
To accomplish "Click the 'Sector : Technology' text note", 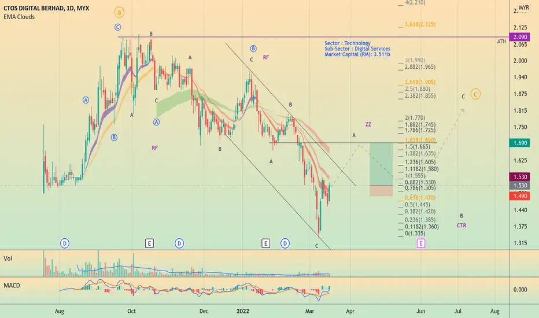I will [x=348, y=43].
